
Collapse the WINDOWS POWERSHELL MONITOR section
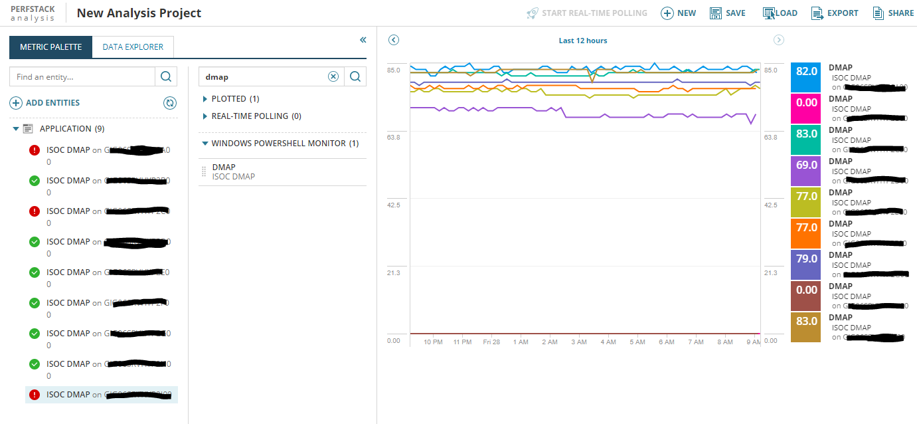click(x=205, y=144)
